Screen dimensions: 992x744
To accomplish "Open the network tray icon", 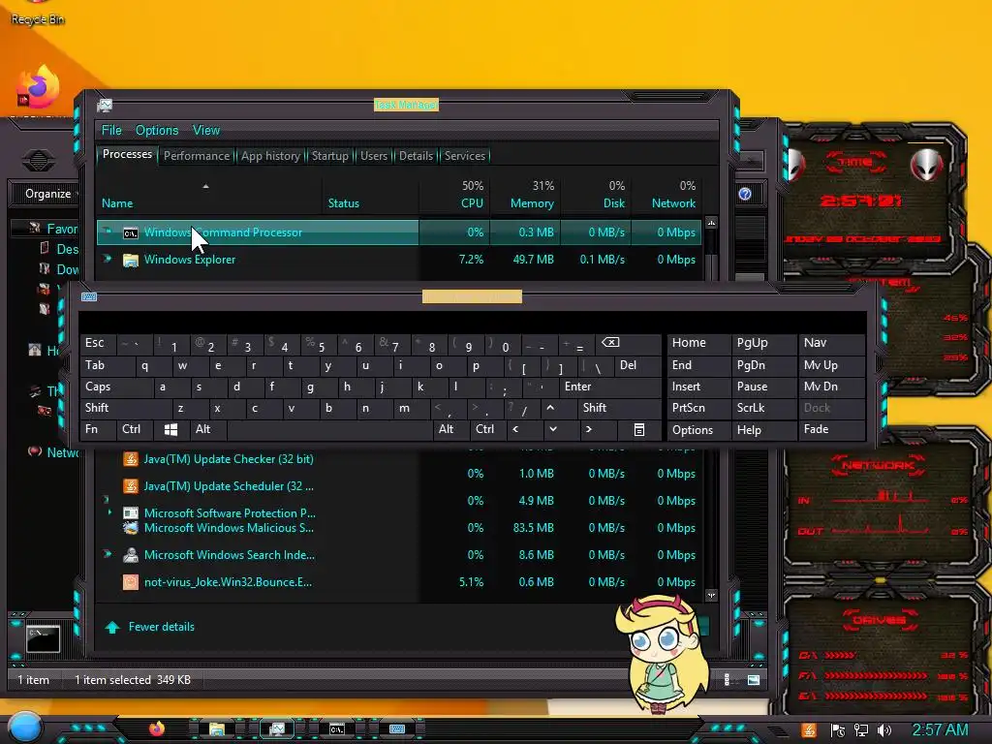I will [860, 730].
